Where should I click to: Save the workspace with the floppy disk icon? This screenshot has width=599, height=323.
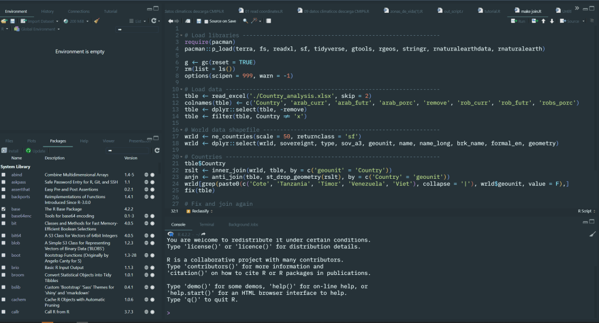click(12, 21)
